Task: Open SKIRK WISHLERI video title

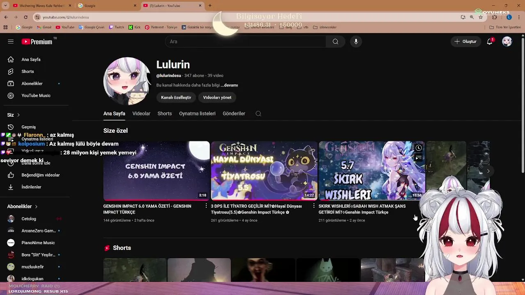Action: (x=362, y=209)
